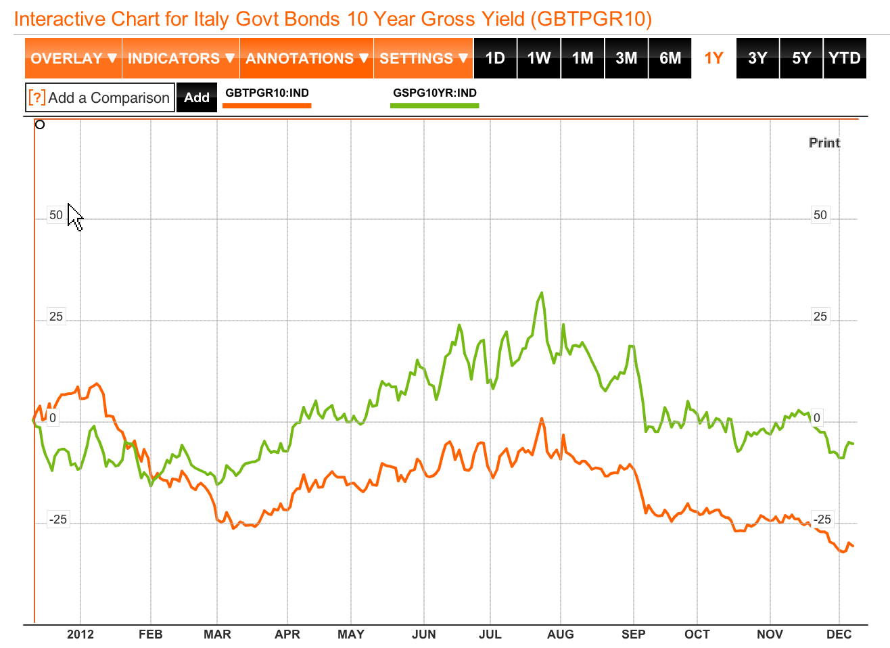Select the YTD time range

pyautogui.click(x=845, y=58)
